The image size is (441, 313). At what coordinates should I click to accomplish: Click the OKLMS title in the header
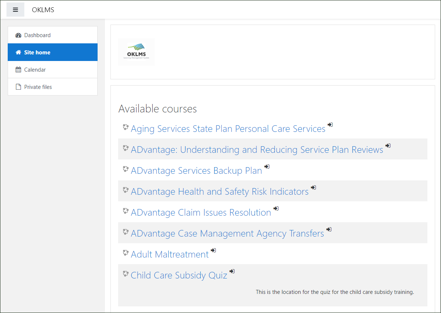pos(43,10)
